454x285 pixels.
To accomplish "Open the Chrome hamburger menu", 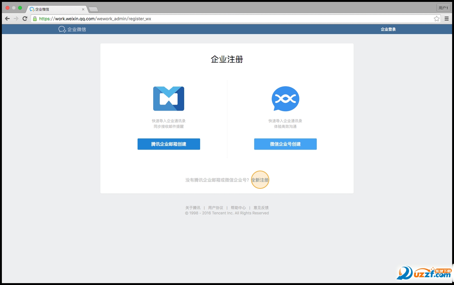I will point(447,19).
